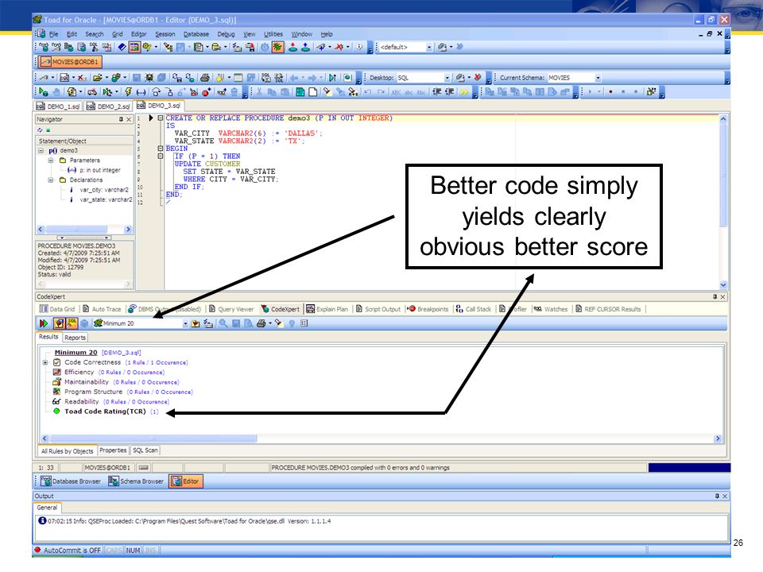The height and width of the screenshot is (572, 763).
Task: Select 'p: in out integer' in Navigator
Action: (100, 170)
